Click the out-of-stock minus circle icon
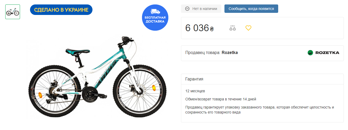 [187, 9]
